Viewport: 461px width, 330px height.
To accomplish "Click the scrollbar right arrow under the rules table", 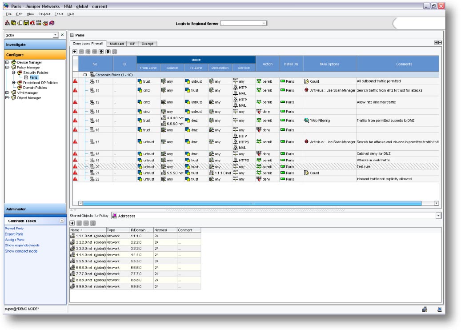I will point(436,203).
